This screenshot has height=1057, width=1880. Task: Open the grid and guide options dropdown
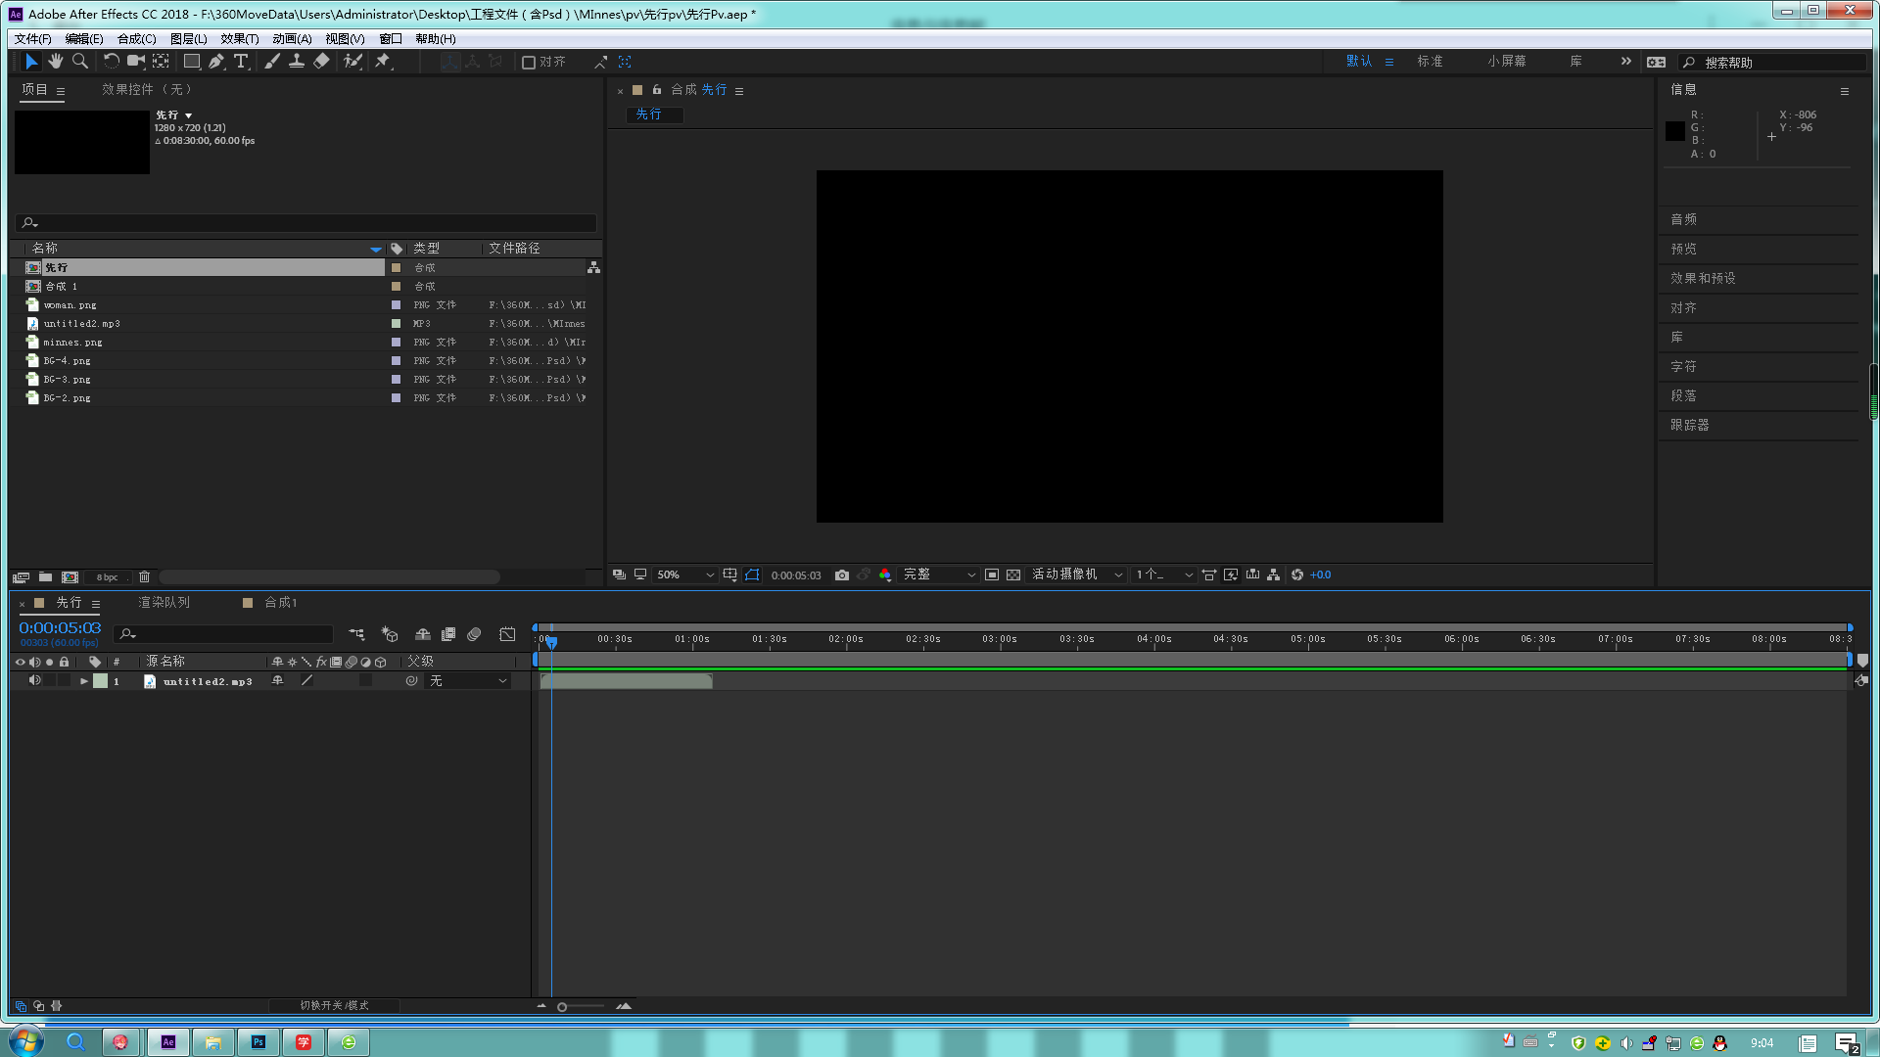[x=730, y=575]
